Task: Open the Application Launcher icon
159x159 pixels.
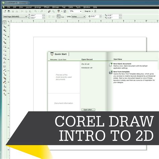Action: click(x=59, y=11)
